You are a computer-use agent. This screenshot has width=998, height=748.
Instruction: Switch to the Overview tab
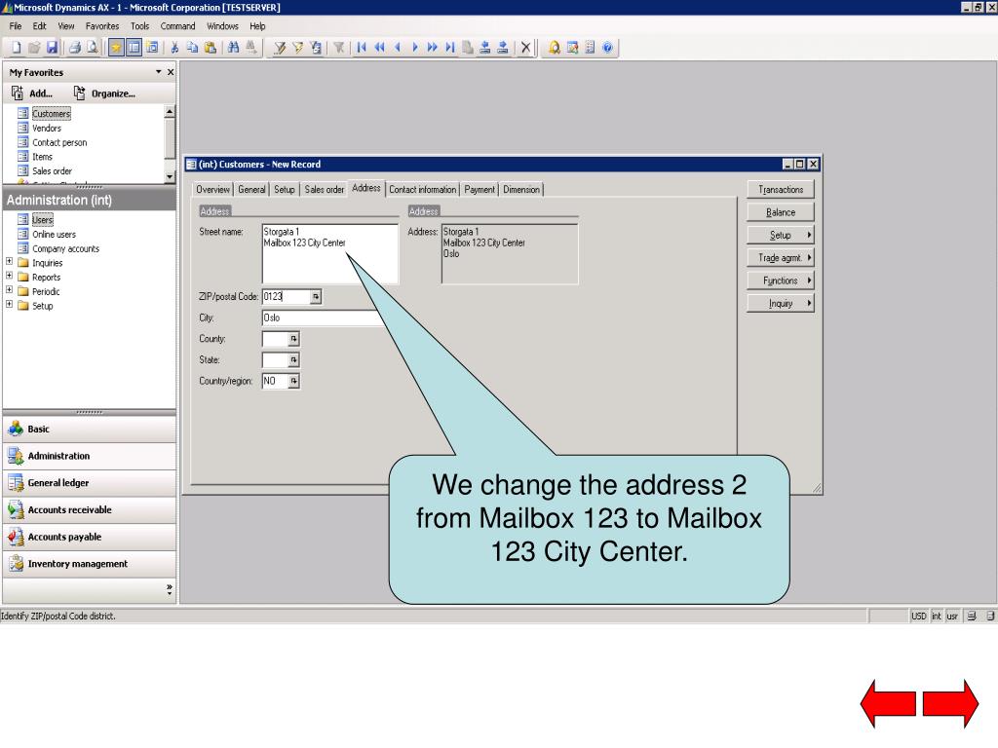(x=212, y=190)
